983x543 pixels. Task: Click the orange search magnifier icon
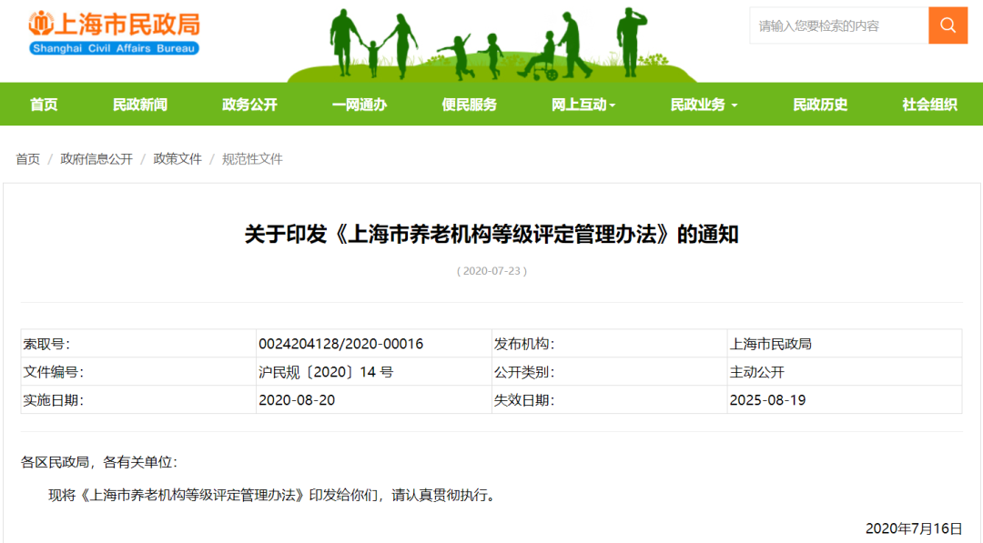coord(948,25)
